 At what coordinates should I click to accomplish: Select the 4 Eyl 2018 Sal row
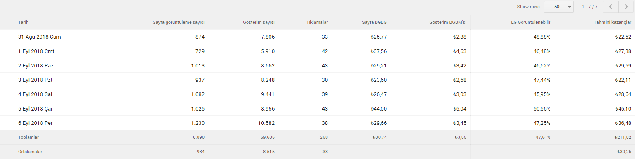click(x=317, y=94)
